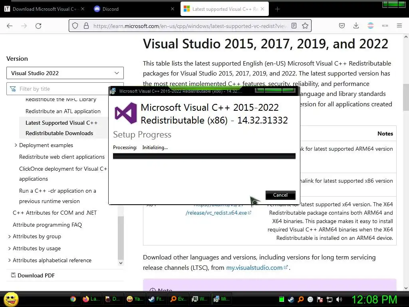Open Redistribute web client applications
This screenshot has height=307, width=409.
[62, 157]
